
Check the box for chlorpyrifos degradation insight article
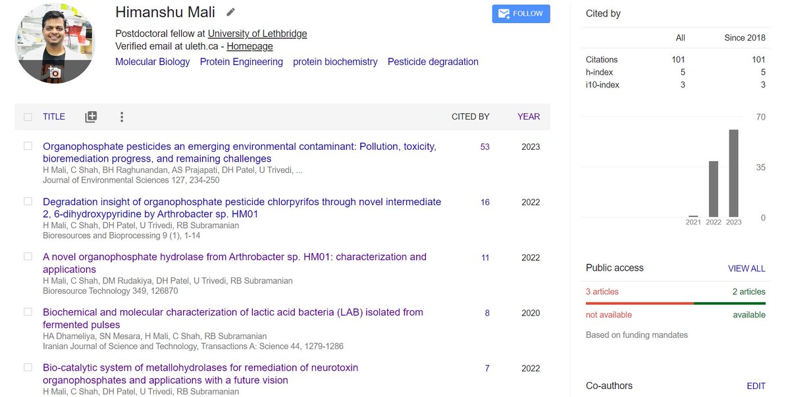coord(28,201)
